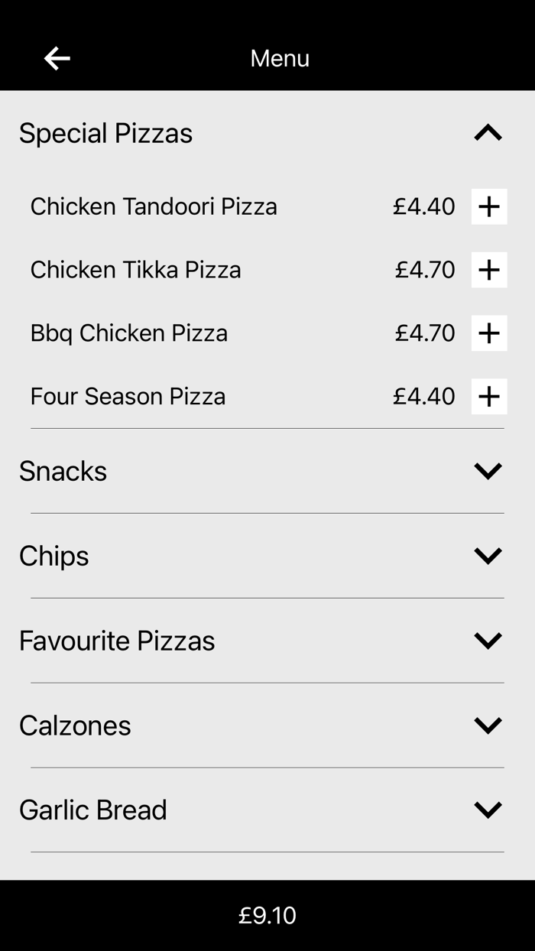Add Four Season Pizza using plus icon
Viewport: 535px width, 951px height.
click(488, 396)
